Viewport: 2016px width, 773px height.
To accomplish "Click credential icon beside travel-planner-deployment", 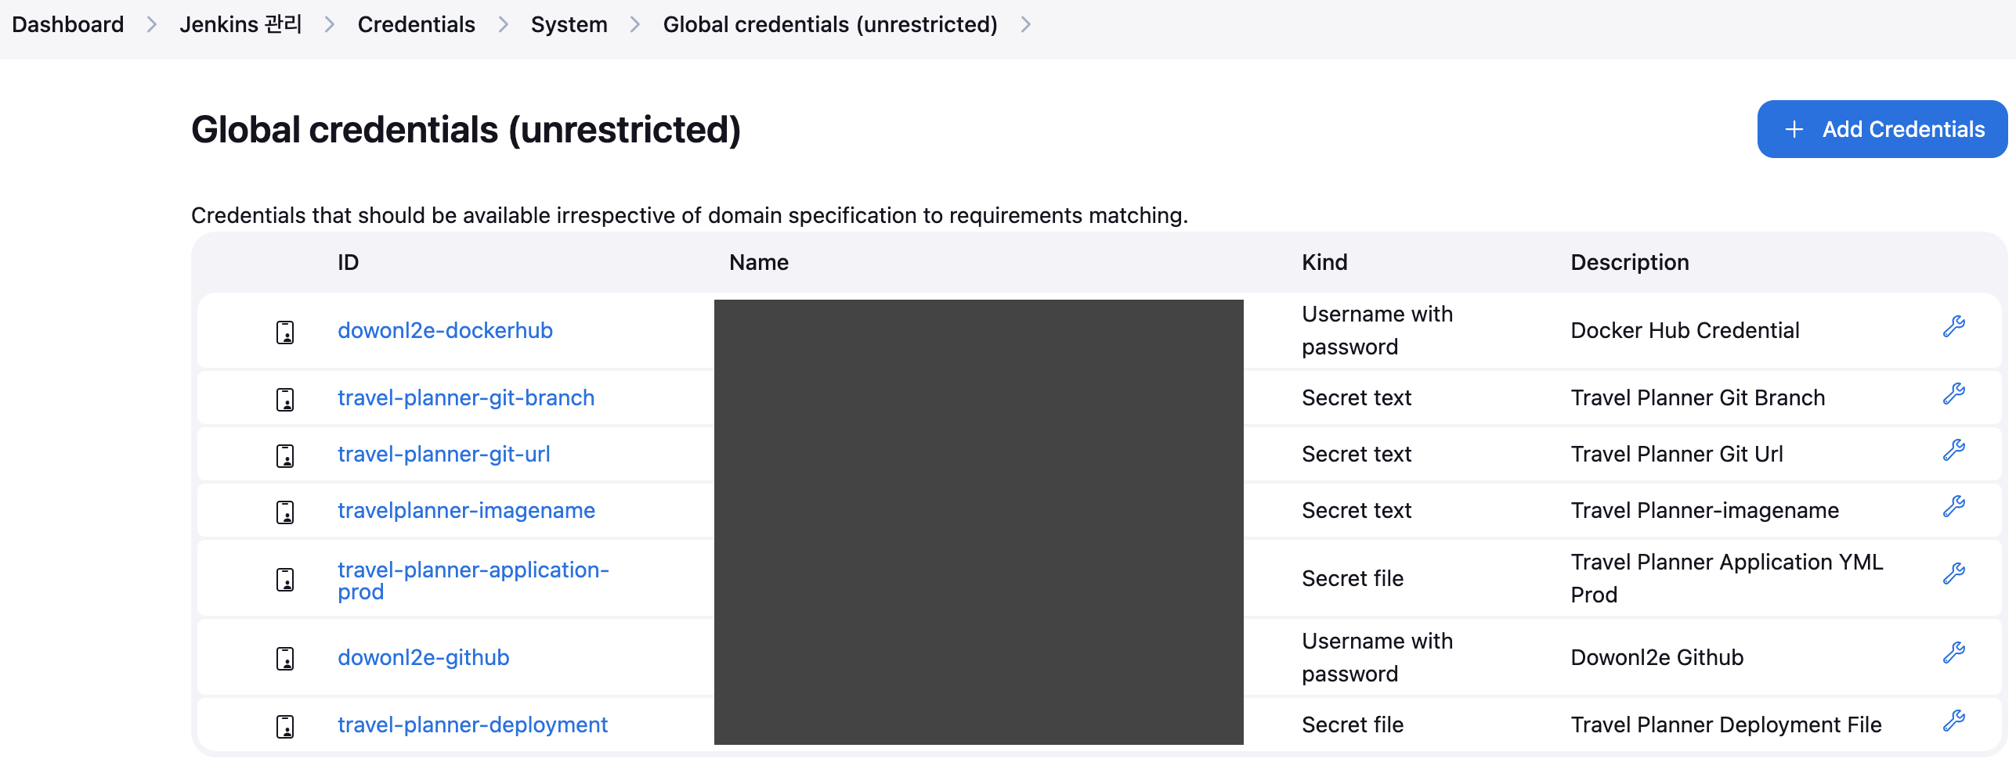I will 285,726.
